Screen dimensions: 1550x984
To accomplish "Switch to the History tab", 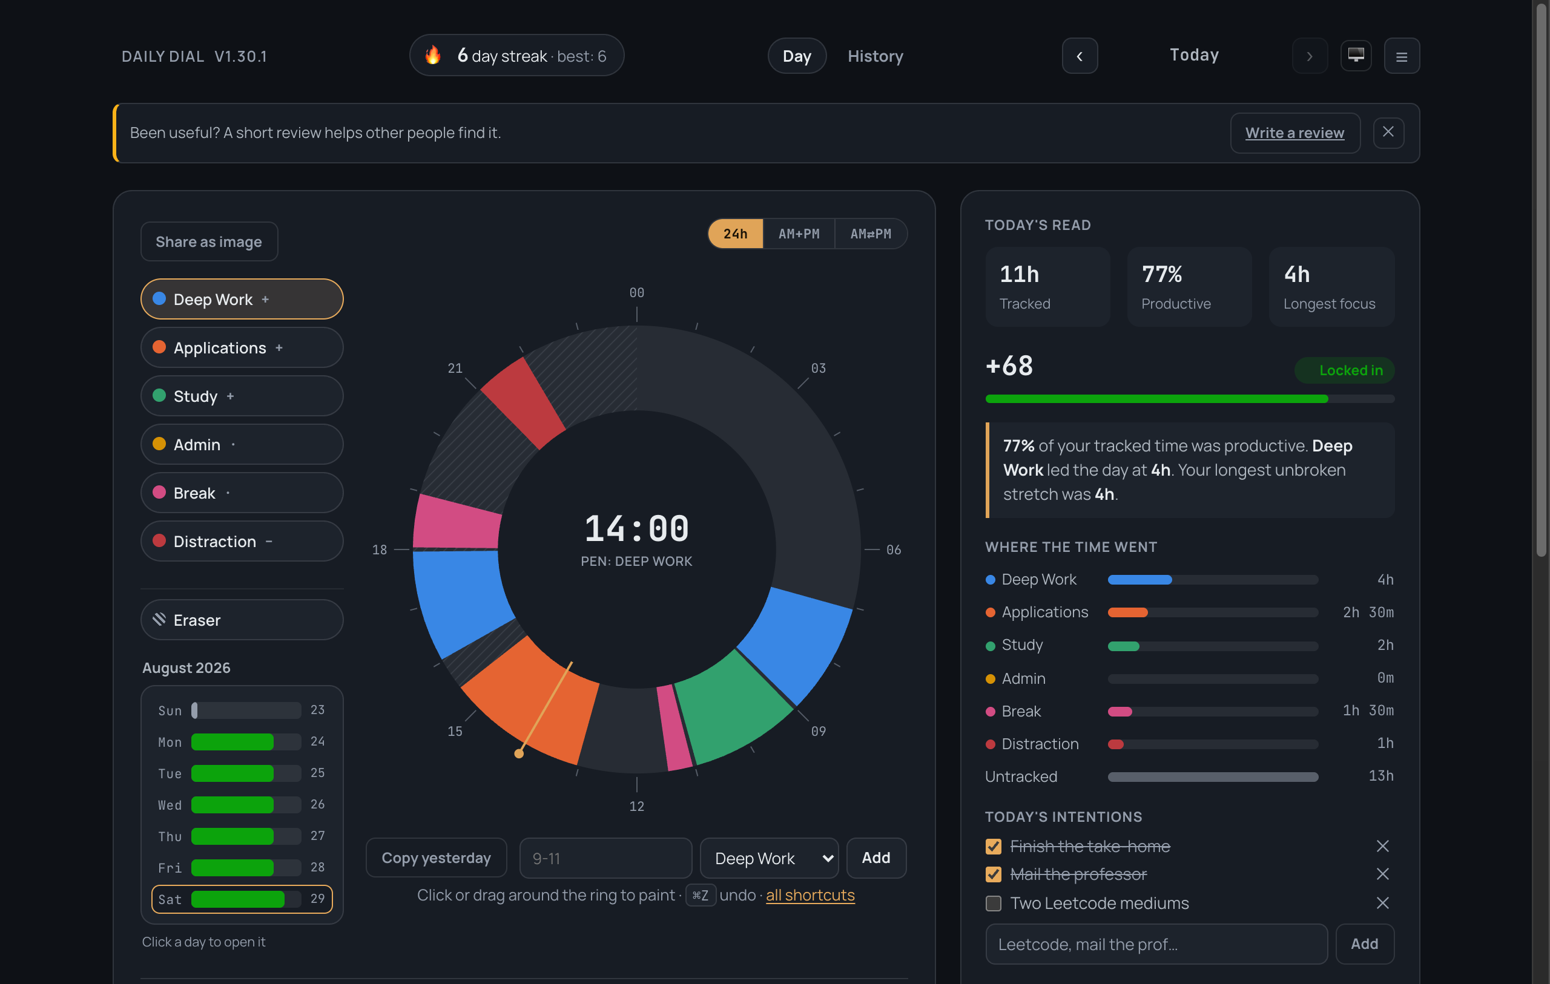I will [x=876, y=56].
